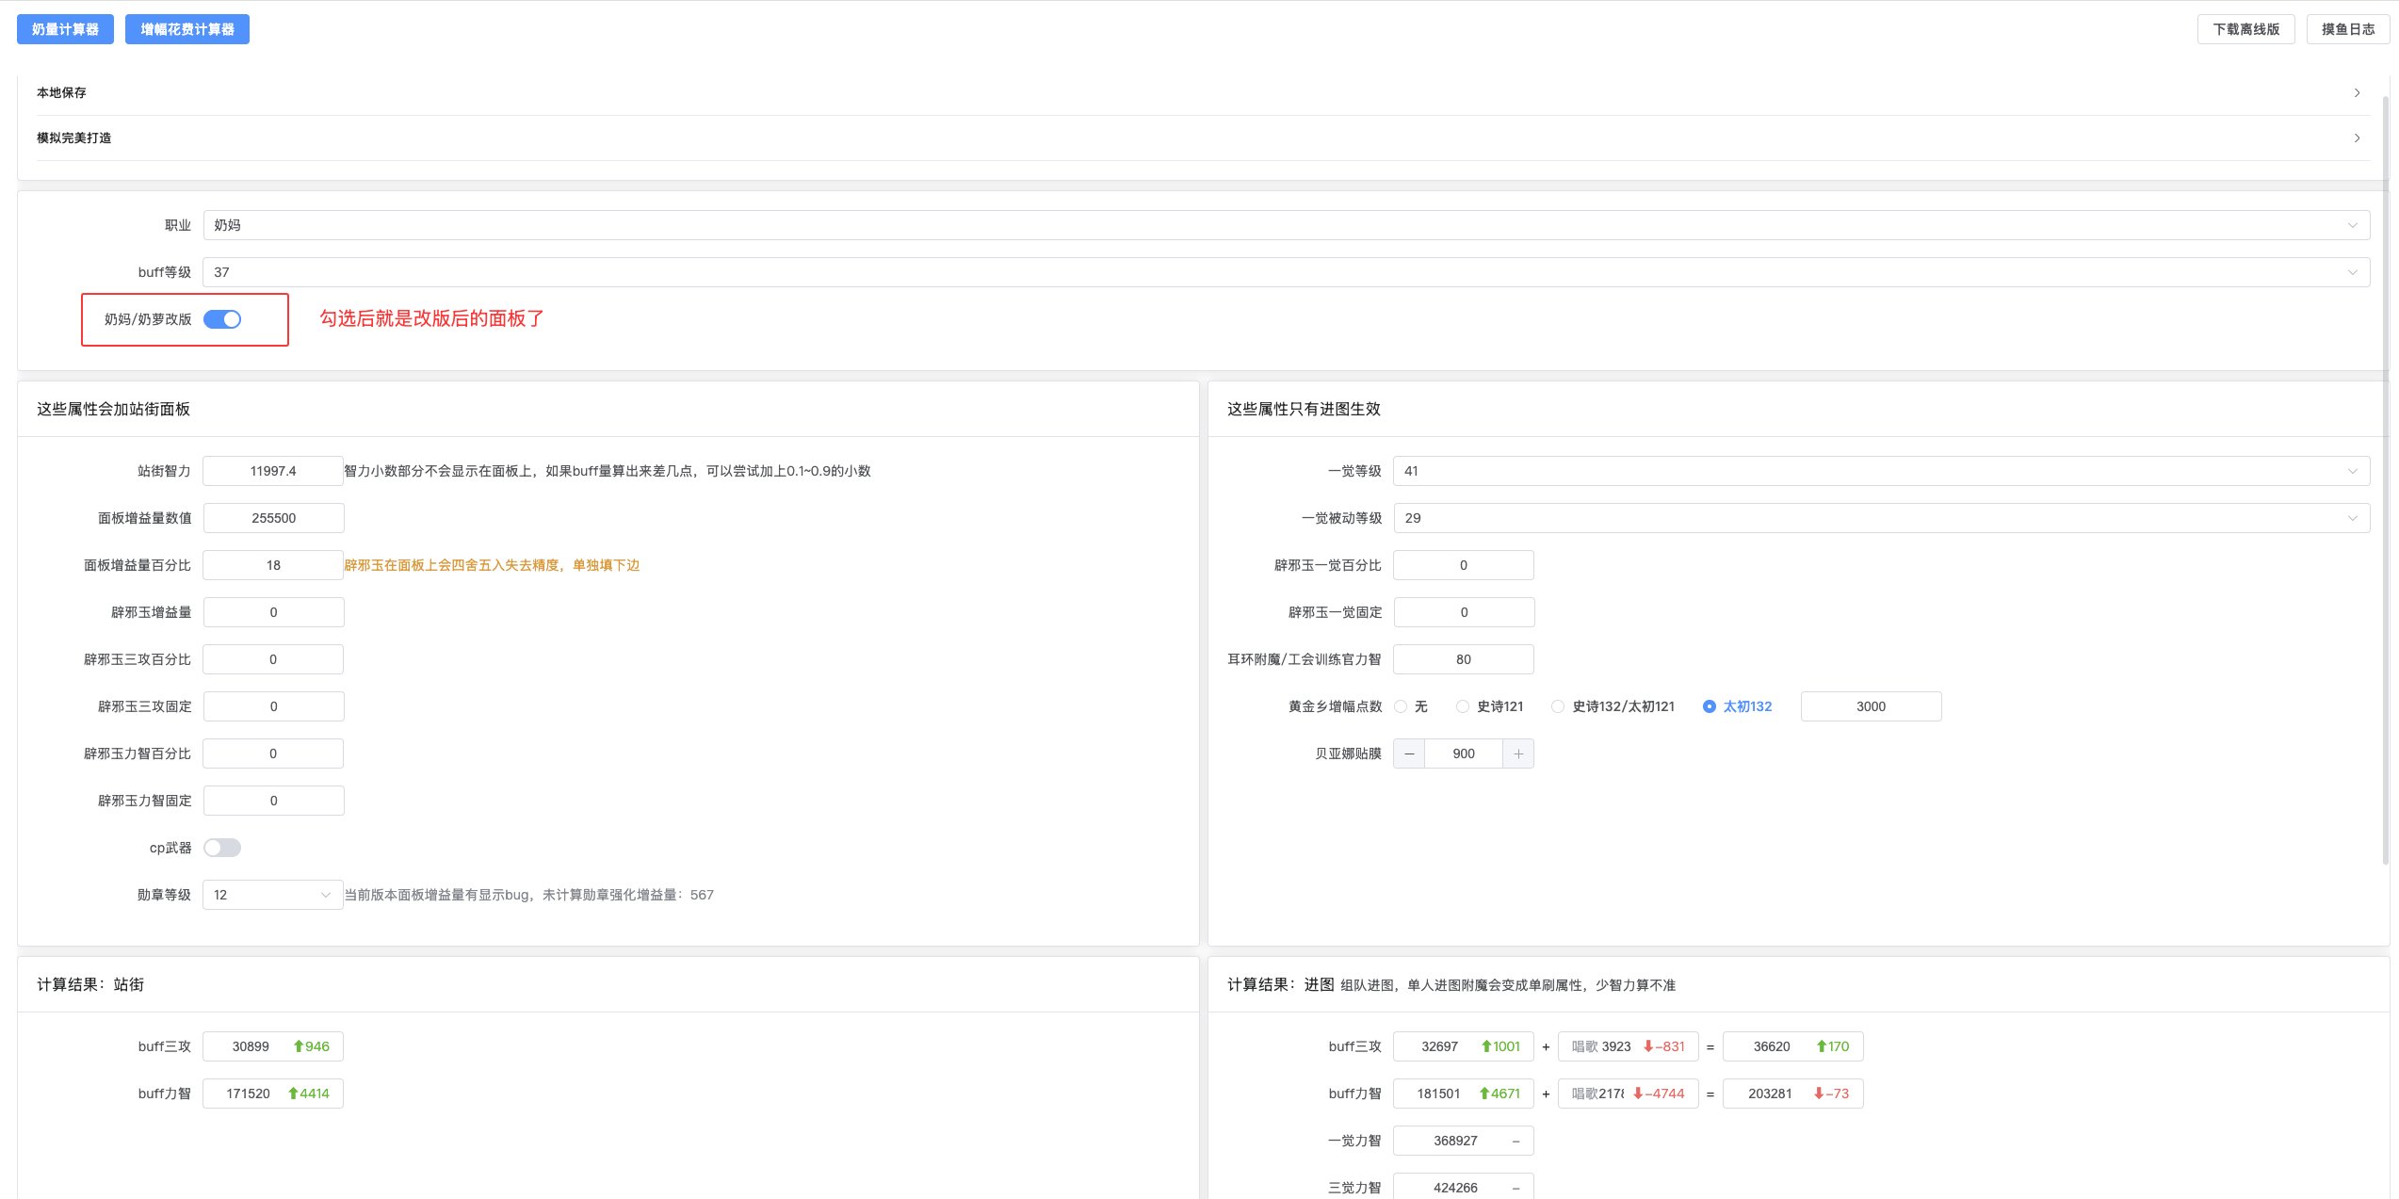Click the minus icon beside 贝亚娜贴膜
The width and height of the screenshot is (2399, 1199).
pyautogui.click(x=1409, y=753)
